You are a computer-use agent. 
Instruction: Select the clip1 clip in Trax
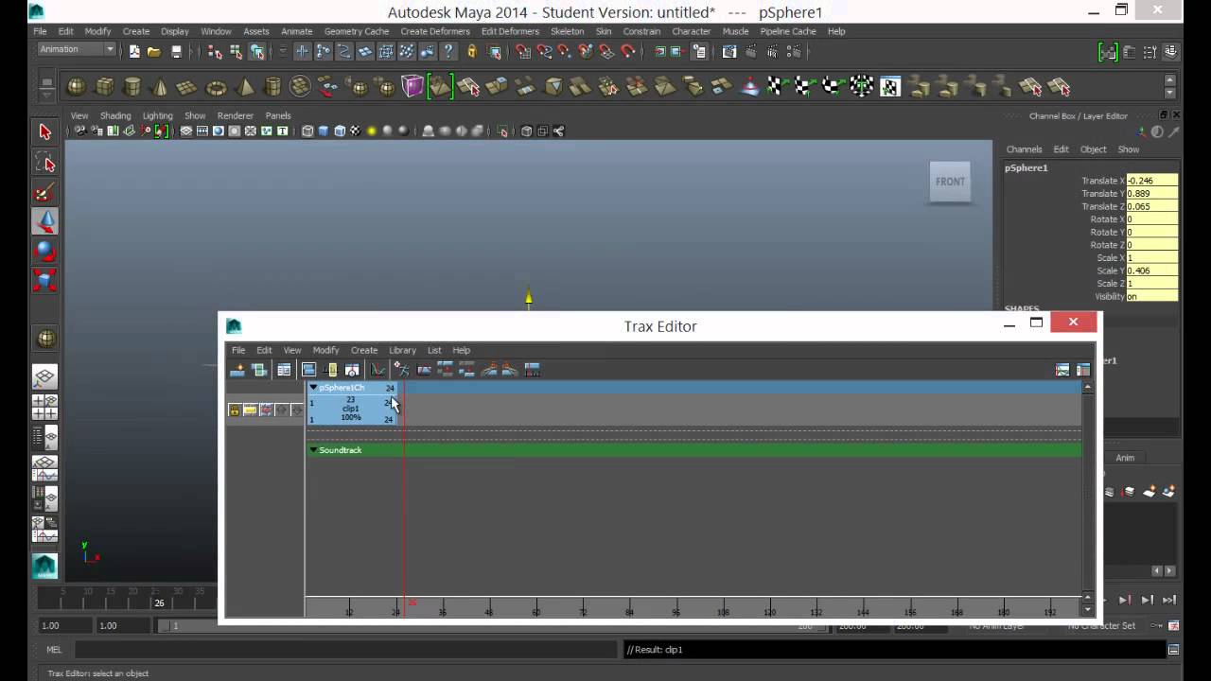pos(351,409)
